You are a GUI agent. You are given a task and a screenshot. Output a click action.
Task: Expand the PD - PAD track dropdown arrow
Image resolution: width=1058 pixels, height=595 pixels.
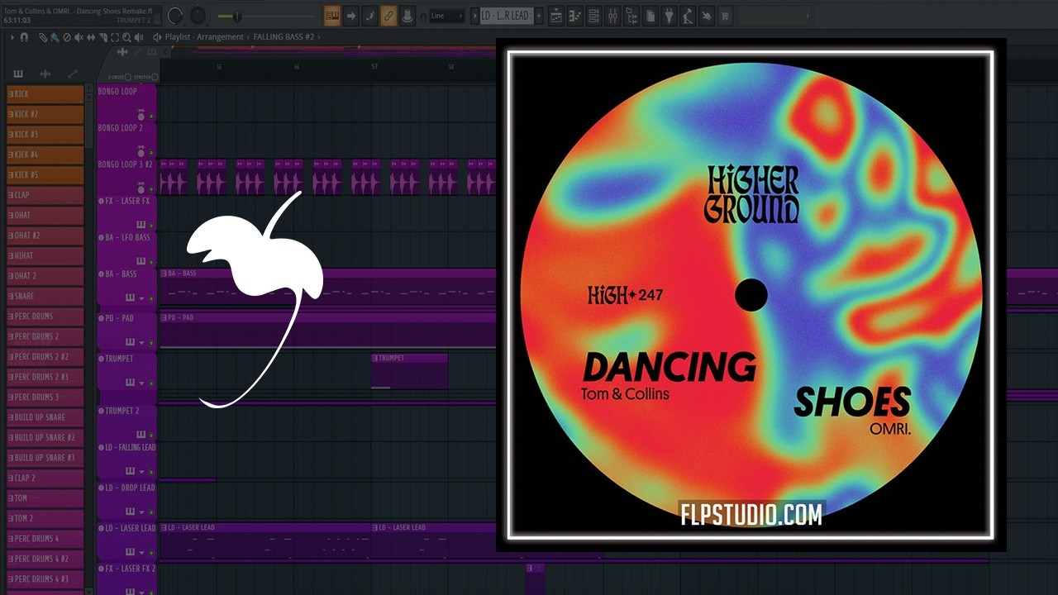point(141,343)
